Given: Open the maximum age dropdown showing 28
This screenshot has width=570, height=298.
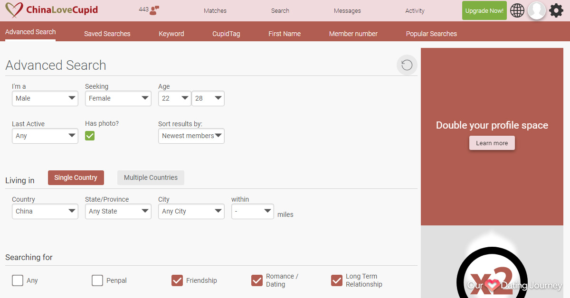Looking at the screenshot, I should tap(208, 98).
